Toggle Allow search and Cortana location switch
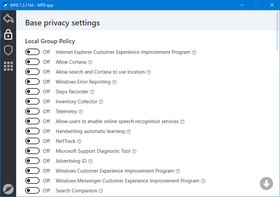Screen dimensions: 280x197 [32, 72]
